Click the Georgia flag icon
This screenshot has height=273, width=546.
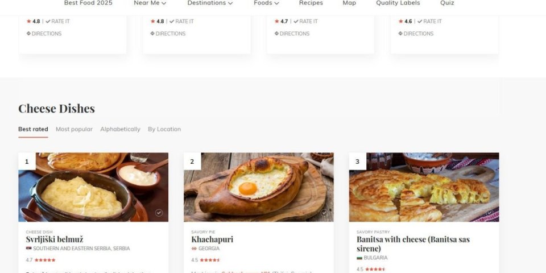pos(194,249)
